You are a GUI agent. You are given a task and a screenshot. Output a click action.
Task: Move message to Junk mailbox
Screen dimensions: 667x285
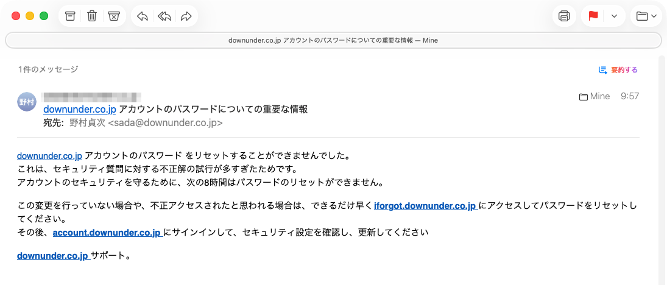(113, 16)
